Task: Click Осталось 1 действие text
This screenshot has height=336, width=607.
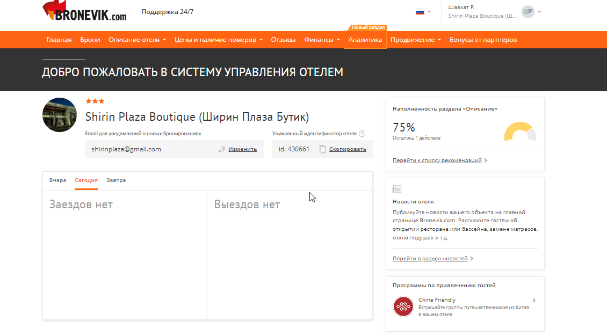Action: [416, 138]
